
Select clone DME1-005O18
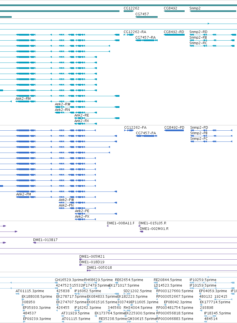(162, 271)
